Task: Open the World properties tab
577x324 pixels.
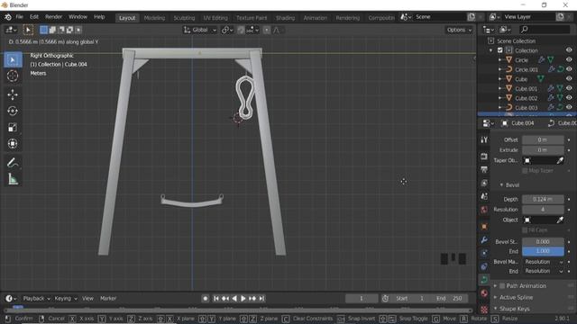Action: coord(484,210)
